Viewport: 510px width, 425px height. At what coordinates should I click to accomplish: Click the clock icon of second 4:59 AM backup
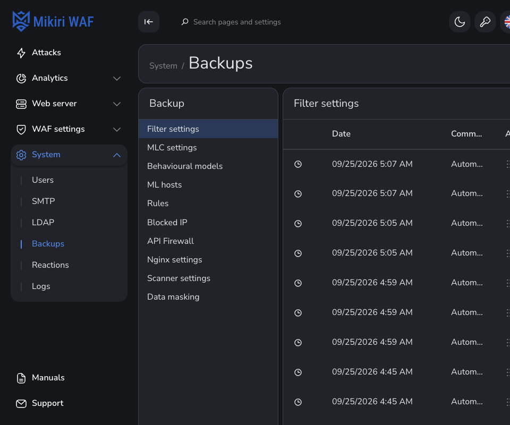[298, 313]
